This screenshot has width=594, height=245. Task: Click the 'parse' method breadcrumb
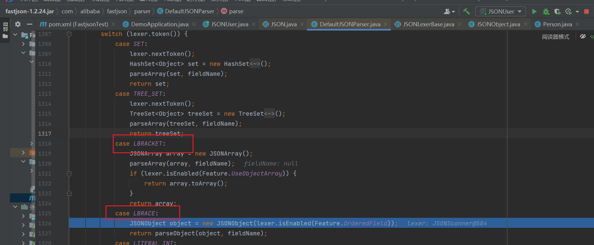point(232,11)
